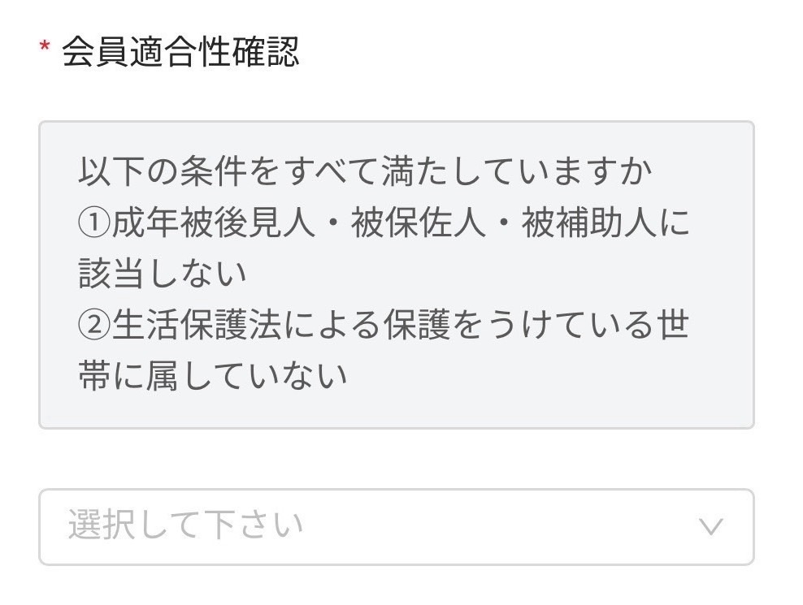This screenshot has height=605, width=803.
Task: Click blank space at bottom of conditions box
Action: pos(397,410)
